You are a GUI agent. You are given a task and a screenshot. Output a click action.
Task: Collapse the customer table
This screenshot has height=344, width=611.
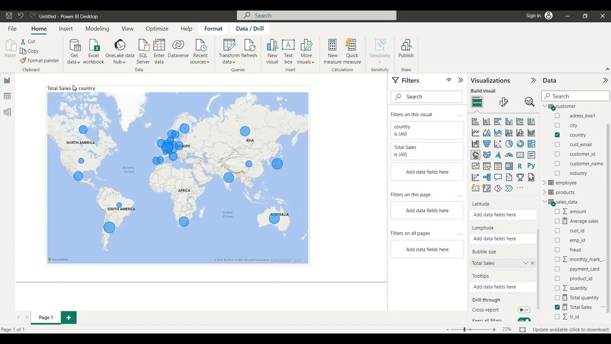(x=545, y=106)
